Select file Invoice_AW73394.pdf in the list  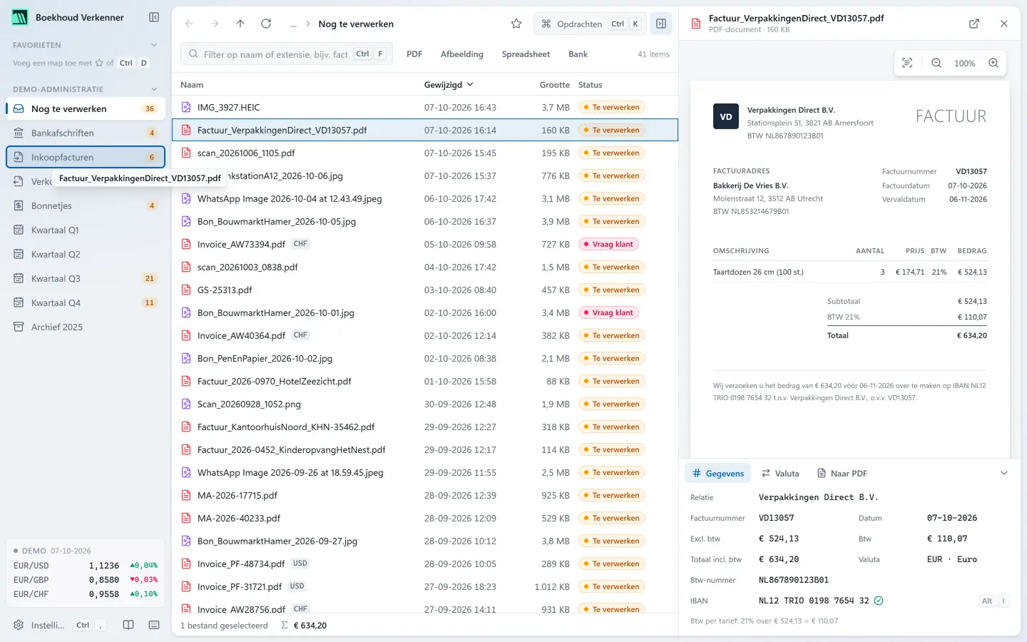tap(425, 244)
